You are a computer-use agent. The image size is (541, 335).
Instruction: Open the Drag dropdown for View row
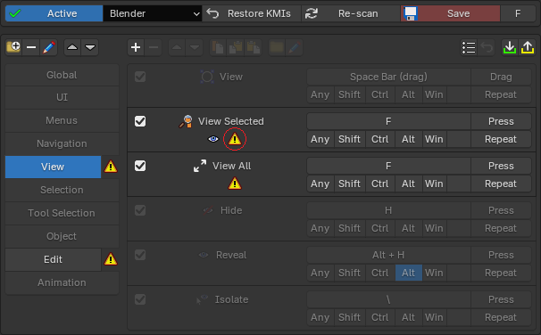coord(501,77)
